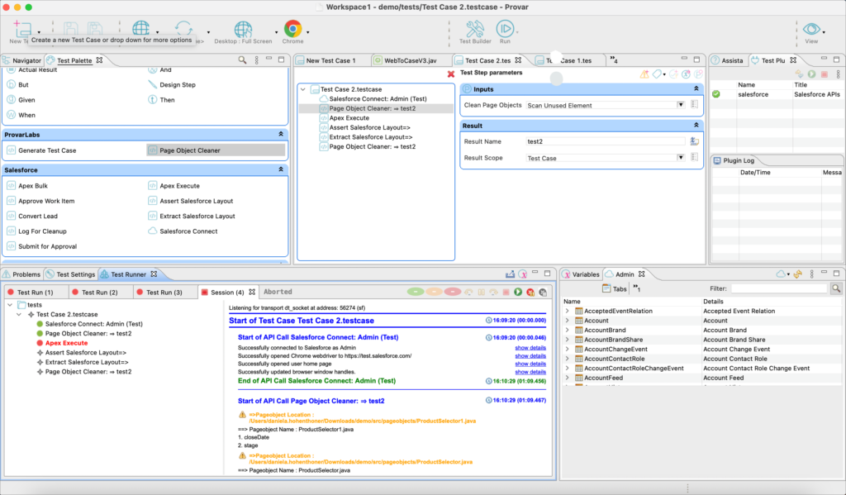Open the WebToCaseV3.java editor tab

point(407,60)
